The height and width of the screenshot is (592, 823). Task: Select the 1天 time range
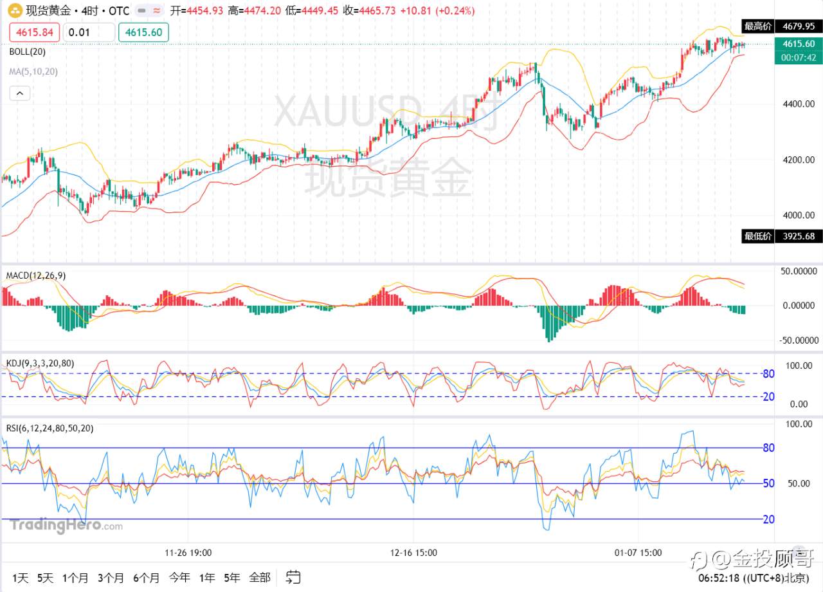(x=20, y=577)
